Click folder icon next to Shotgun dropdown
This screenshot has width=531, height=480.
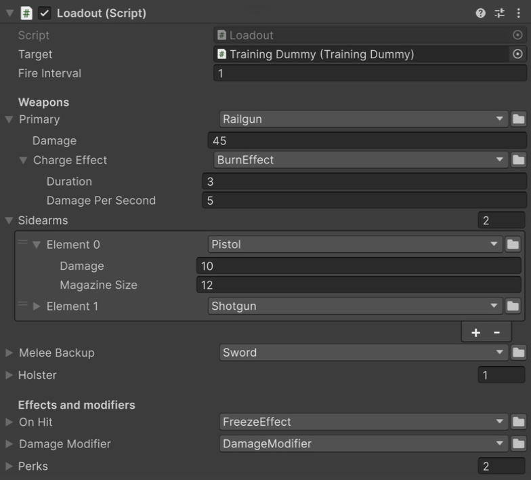click(513, 306)
